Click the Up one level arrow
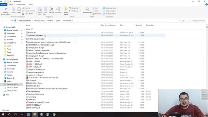The height and width of the screenshot is (117, 208). tap(12, 21)
